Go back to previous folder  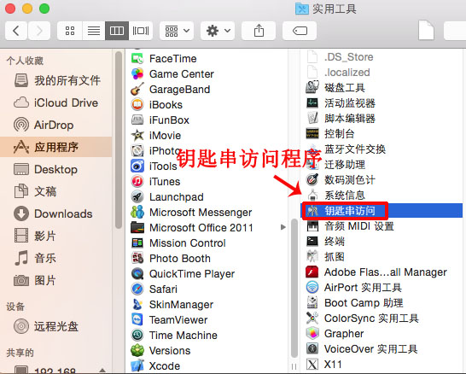tap(16, 31)
